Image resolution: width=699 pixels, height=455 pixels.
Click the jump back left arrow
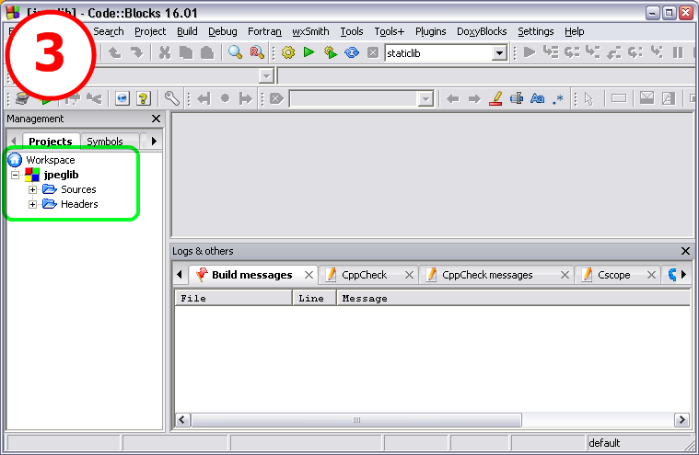453,98
